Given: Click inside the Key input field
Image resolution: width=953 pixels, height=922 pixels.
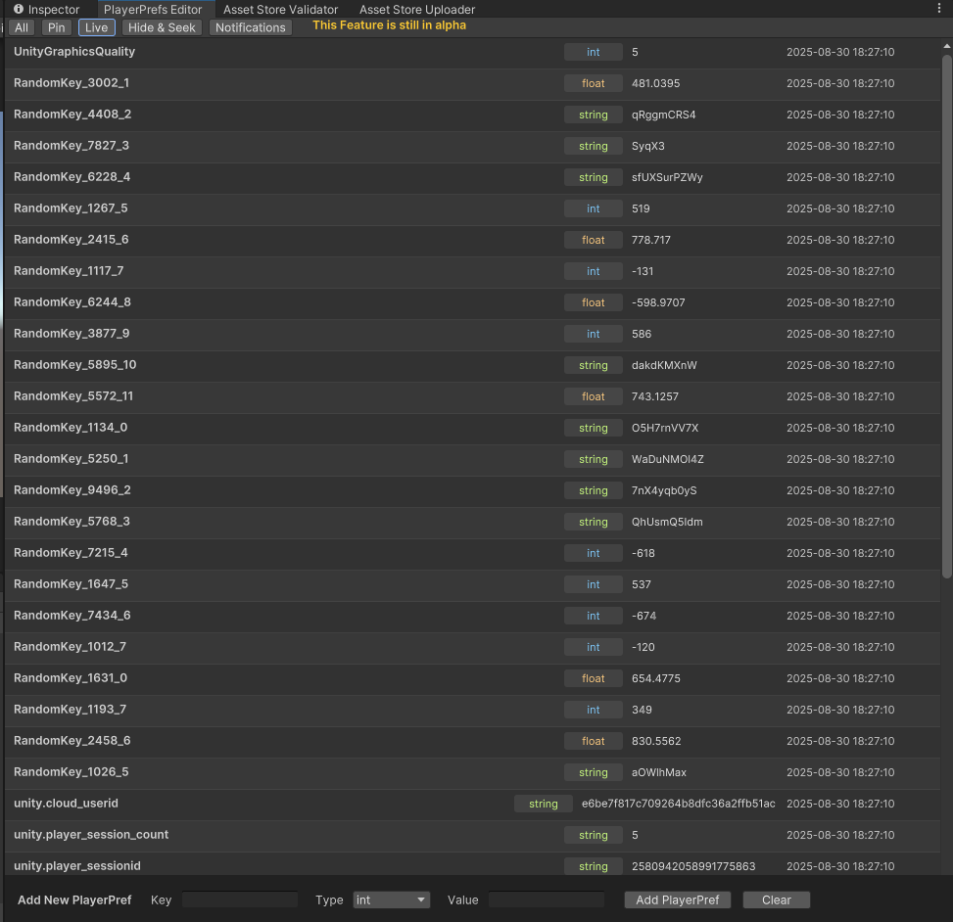Looking at the screenshot, I should [x=237, y=899].
